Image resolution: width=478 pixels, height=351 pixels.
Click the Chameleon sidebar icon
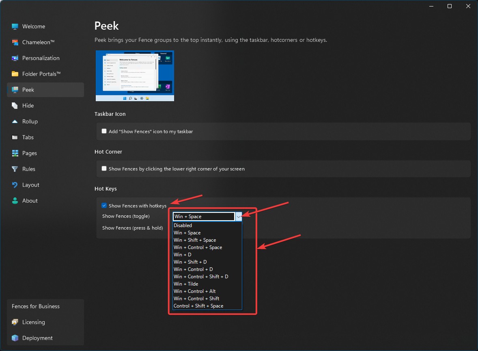click(15, 42)
